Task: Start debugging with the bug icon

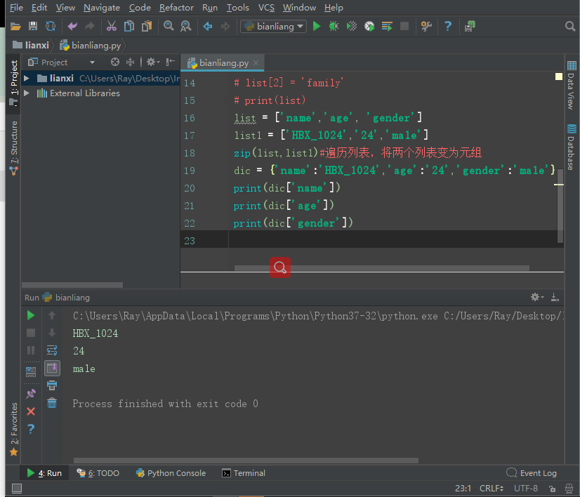Action: (x=334, y=26)
